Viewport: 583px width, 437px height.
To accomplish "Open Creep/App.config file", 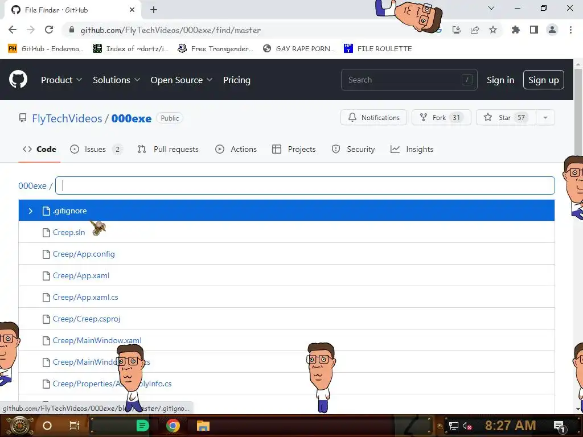I will coord(84,254).
